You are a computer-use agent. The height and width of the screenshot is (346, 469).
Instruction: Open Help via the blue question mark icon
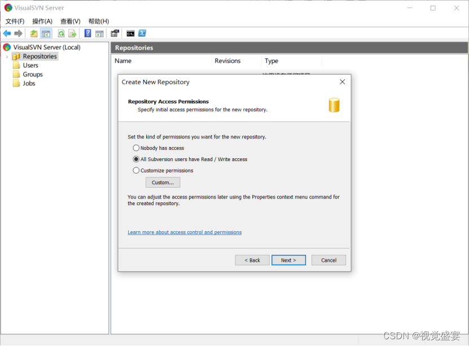click(87, 33)
